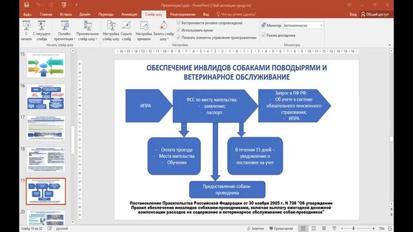The image size is (413, 232).
Task: Start slideshow from current slide (С текущего слайда)
Action: tap(41, 31)
